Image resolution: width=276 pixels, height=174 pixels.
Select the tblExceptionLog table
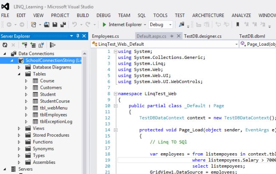click(x=56, y=122)
